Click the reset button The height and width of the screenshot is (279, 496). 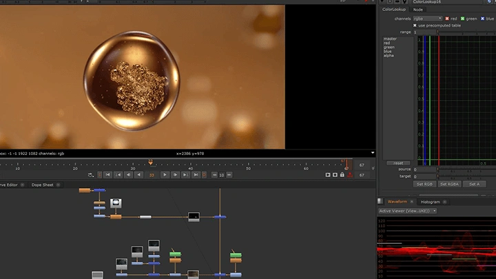pyautogui.click(x=398, y=163)
